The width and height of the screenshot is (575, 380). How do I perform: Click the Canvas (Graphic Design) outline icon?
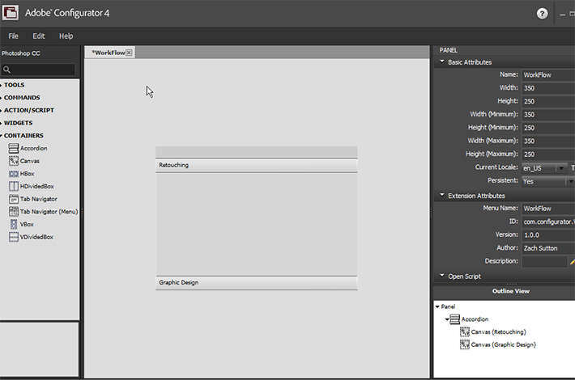[x=465, y=344]
